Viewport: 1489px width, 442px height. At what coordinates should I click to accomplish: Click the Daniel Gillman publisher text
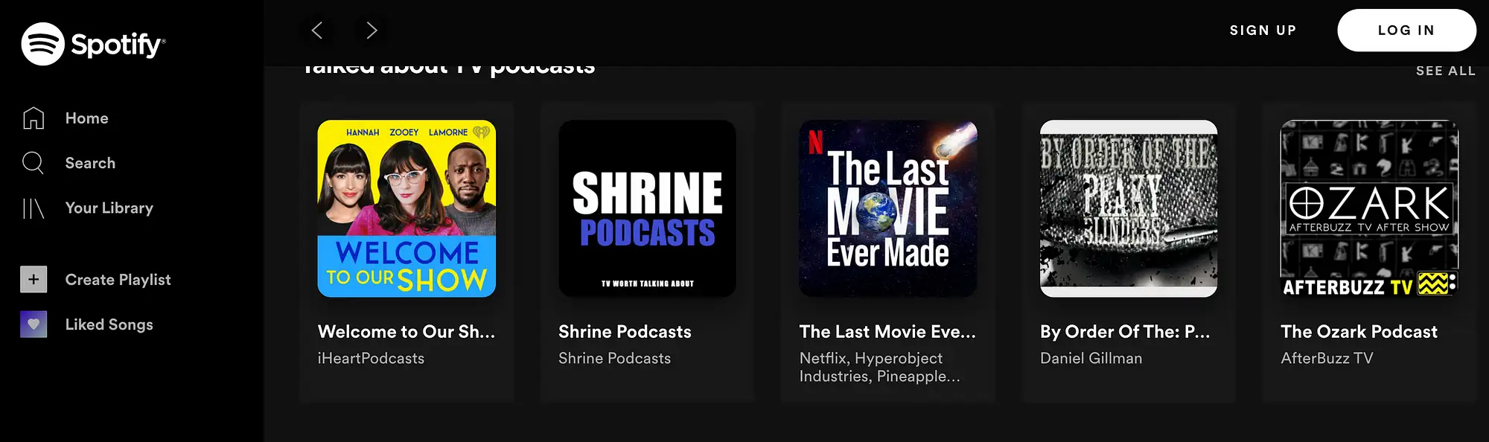tap(1091, 359)
